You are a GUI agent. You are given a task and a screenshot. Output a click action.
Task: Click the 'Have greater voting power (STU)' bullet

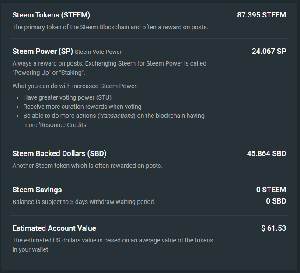click(x=70, y=97)
